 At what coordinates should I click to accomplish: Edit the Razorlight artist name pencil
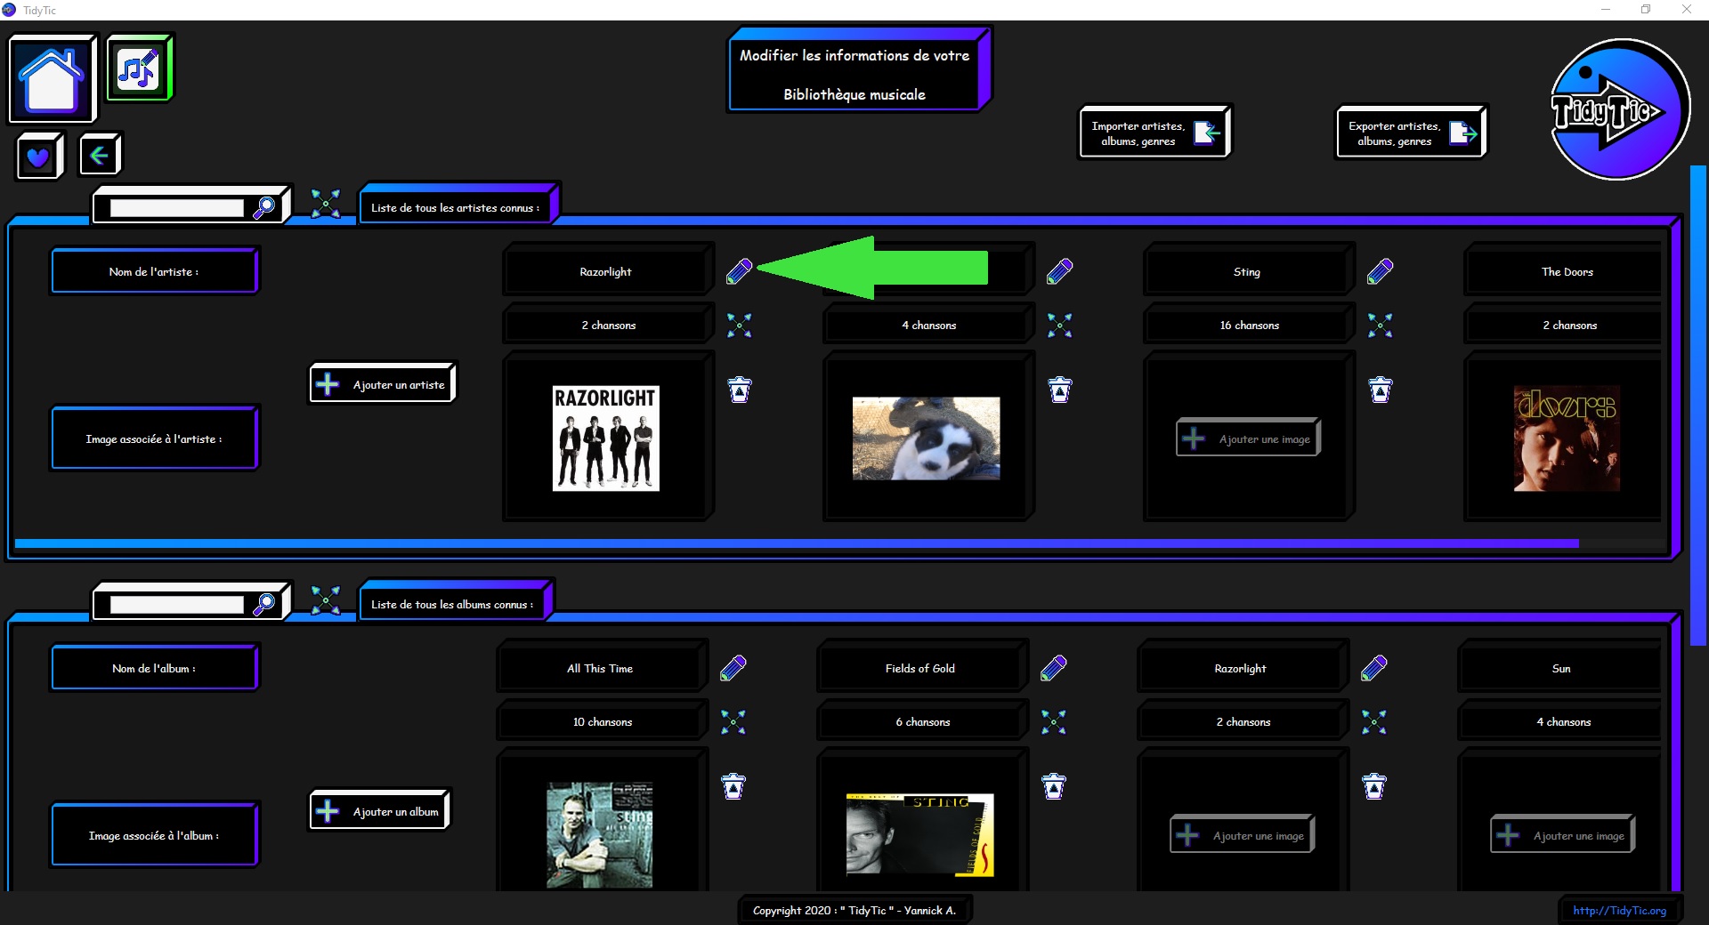click(x=739, y=271)
